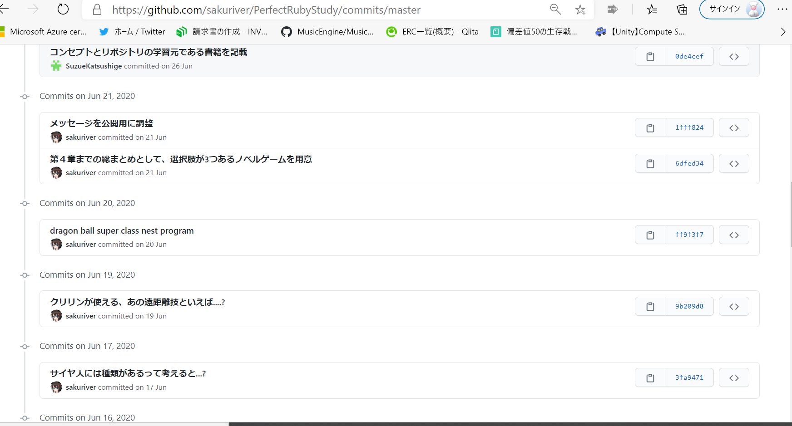
Task: Open the browser settings menu (three dots)
Action: point(782,9)
